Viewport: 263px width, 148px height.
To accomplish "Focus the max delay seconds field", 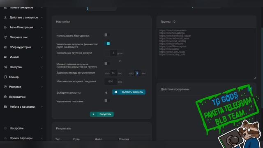I will click(137, 73).
